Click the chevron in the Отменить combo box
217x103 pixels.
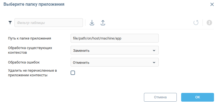(154, 62)
